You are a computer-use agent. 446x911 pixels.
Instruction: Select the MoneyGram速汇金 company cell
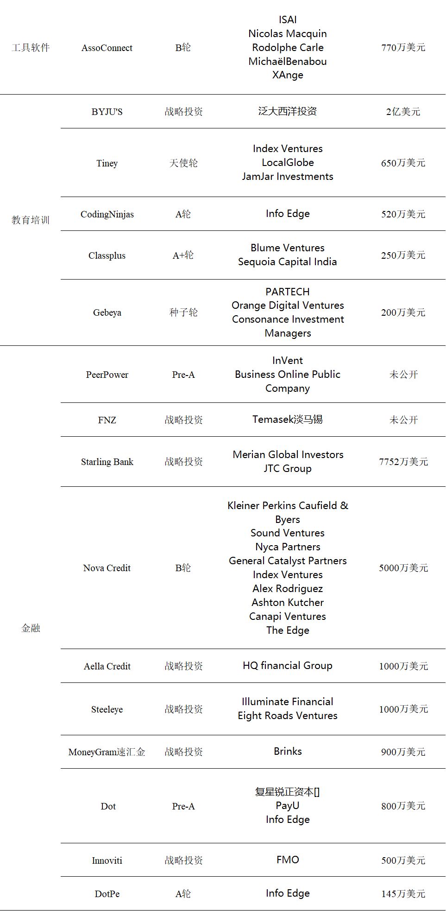click(107, 752)
